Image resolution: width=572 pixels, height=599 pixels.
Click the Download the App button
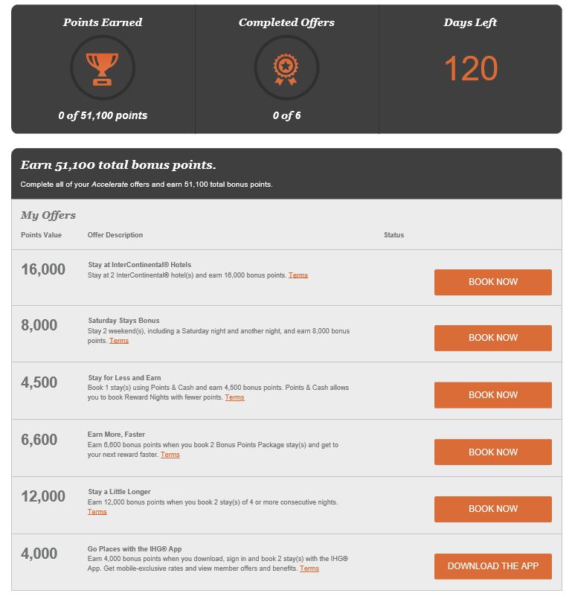[492, 566]
